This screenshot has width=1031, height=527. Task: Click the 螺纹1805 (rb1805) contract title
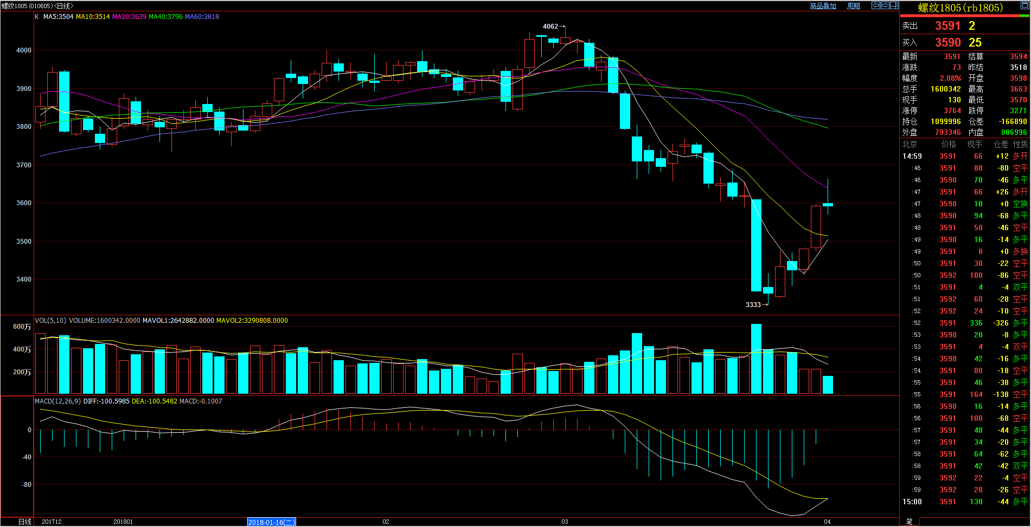pyautogui.click(x=960, y=8)
